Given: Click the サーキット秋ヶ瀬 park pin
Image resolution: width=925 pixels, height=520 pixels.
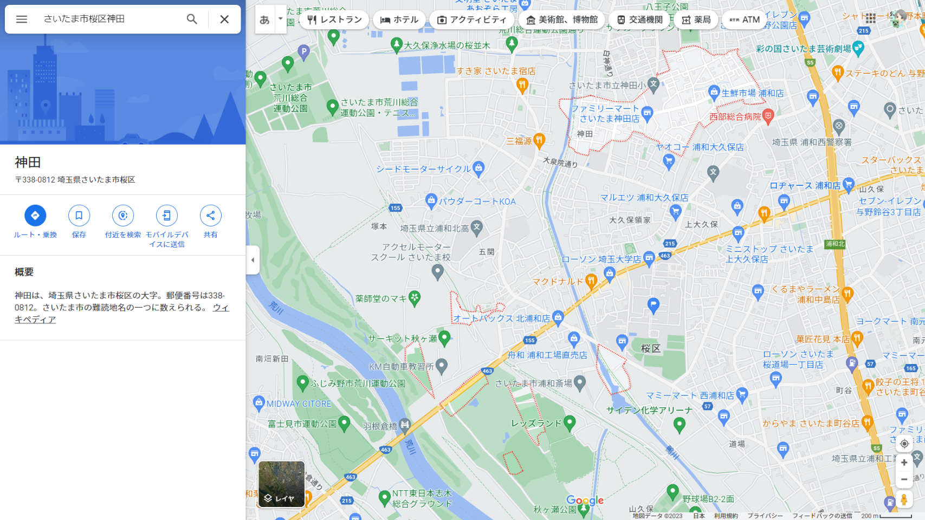Looking at the screenshot, I should point(444,338).
